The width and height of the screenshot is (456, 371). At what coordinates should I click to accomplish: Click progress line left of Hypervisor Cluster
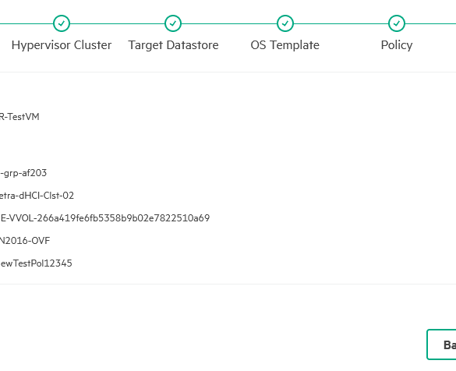27,23
